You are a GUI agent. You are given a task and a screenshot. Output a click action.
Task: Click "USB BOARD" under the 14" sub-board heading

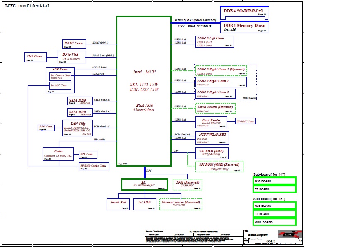tap(275, 181)
